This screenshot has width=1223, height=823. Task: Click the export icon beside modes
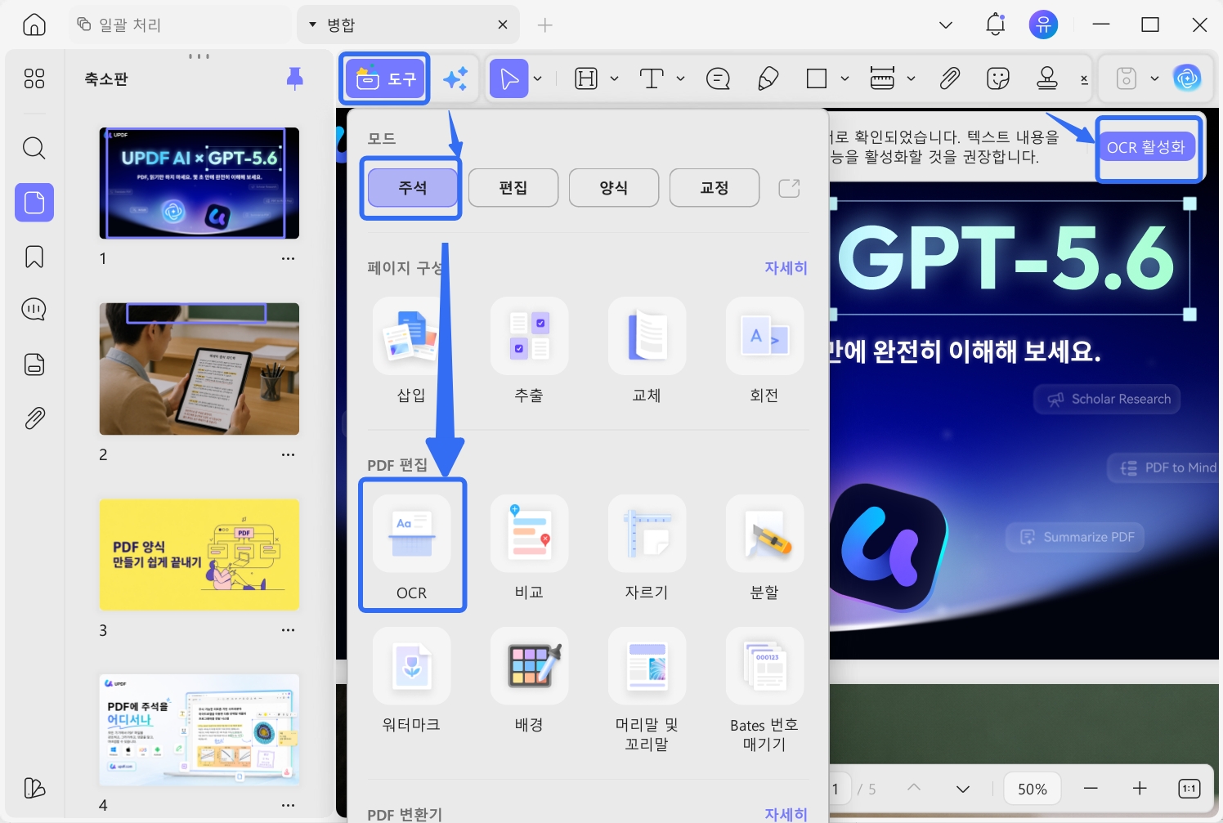click(x=789, y=188)
